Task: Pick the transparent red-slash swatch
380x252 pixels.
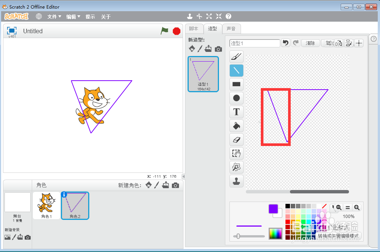Action: 324,206
